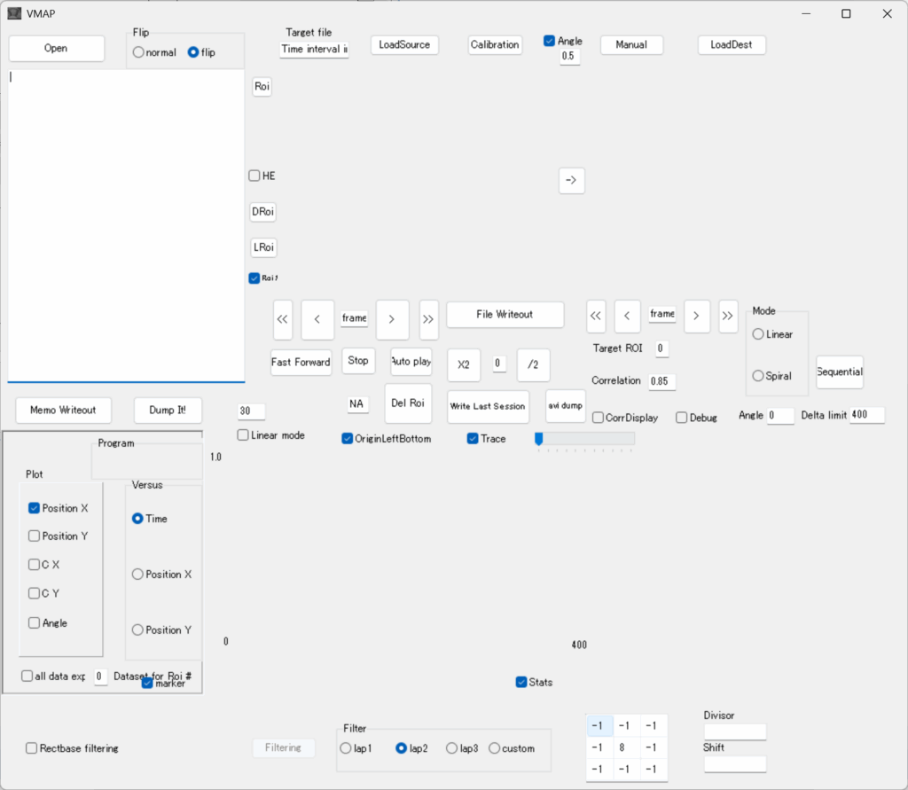This screenshot has height=790, width=908.
Task: Enable the HE checkbox
Action: click(254, 176)
